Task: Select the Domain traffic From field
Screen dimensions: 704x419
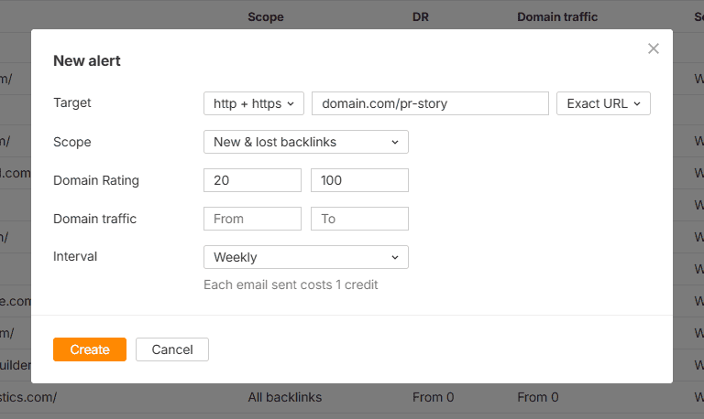Action: click(252, 219)
